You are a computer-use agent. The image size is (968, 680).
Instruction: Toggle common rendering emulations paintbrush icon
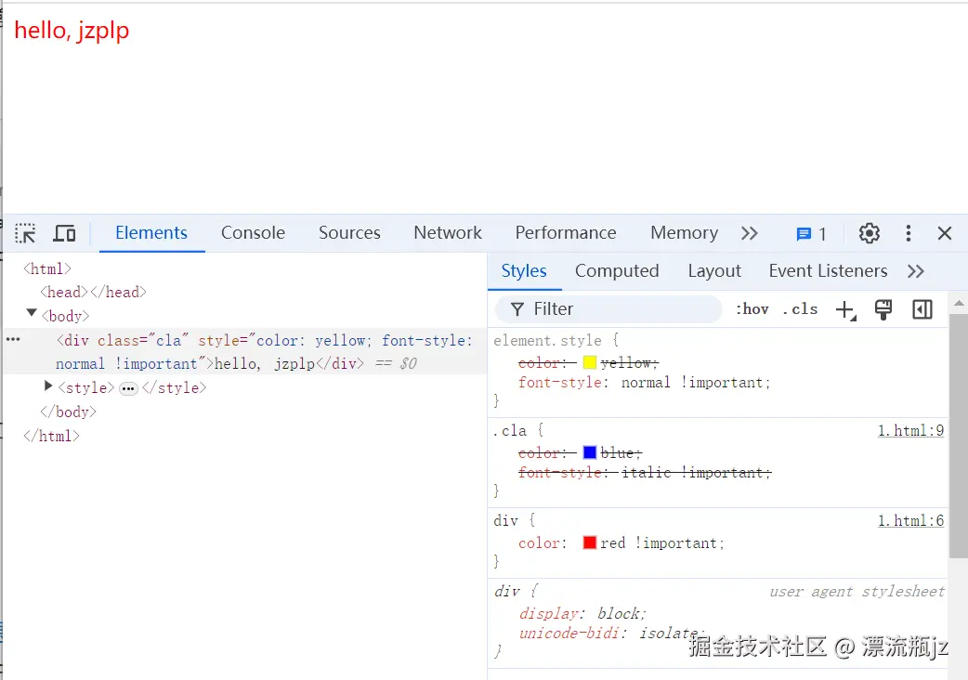click(x=883, y=308)
